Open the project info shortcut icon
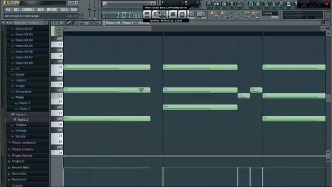The height and width of the screenshot is (187, 332). [288, 4]
